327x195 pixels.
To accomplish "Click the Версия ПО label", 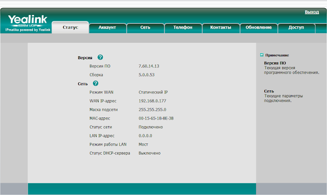I will pyautogui.click(x=100, y=66).
